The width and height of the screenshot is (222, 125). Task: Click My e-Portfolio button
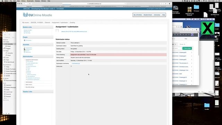point(138,15)
